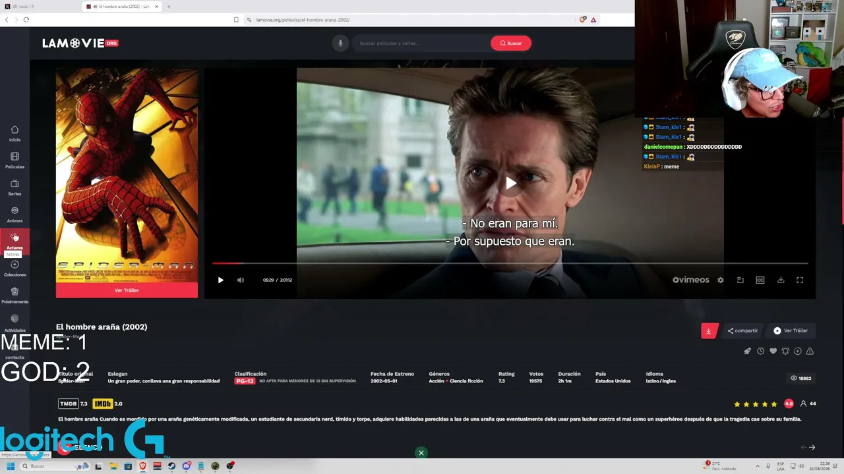The image size is (844, 474).
Task: Click the eye views counter 18983
Action: [800, 379]
